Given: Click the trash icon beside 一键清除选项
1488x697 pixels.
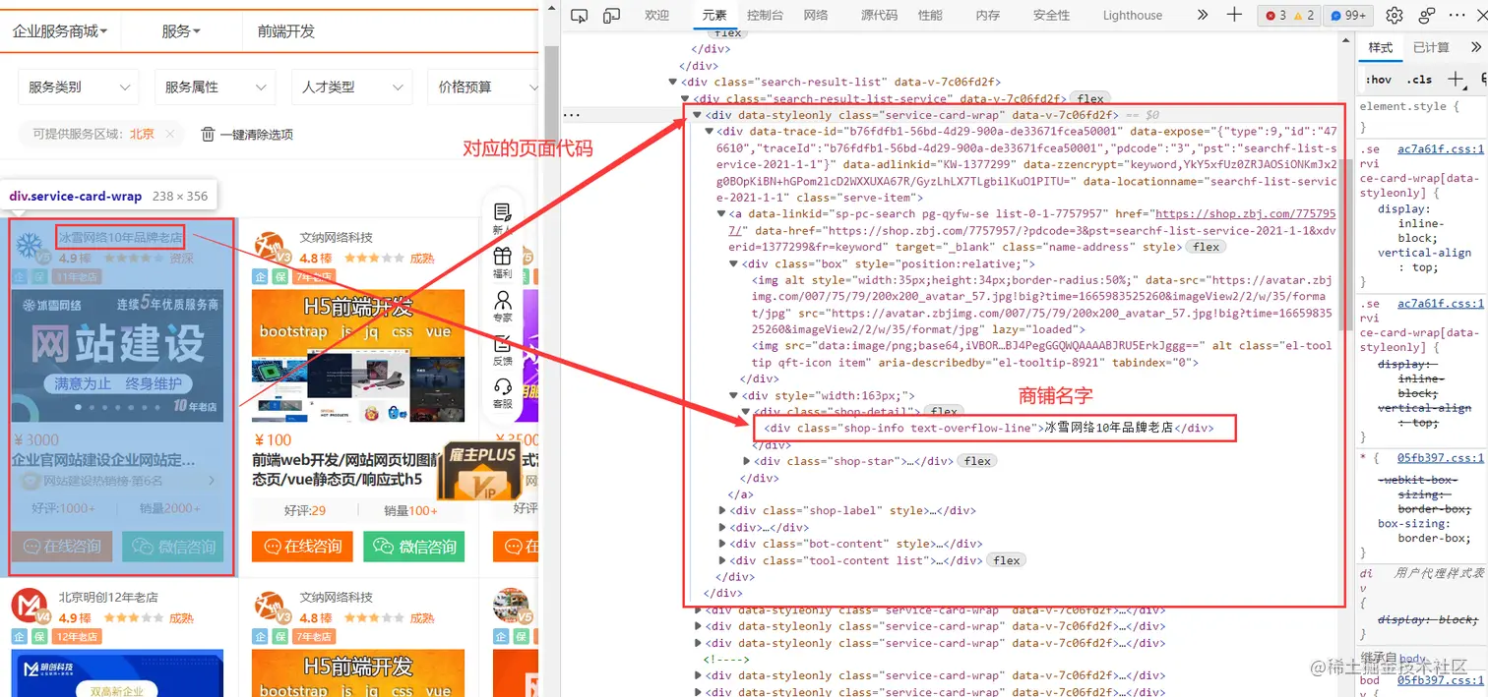Looking at the screenshot, I should pyautogui.click(x=208, y=134).
